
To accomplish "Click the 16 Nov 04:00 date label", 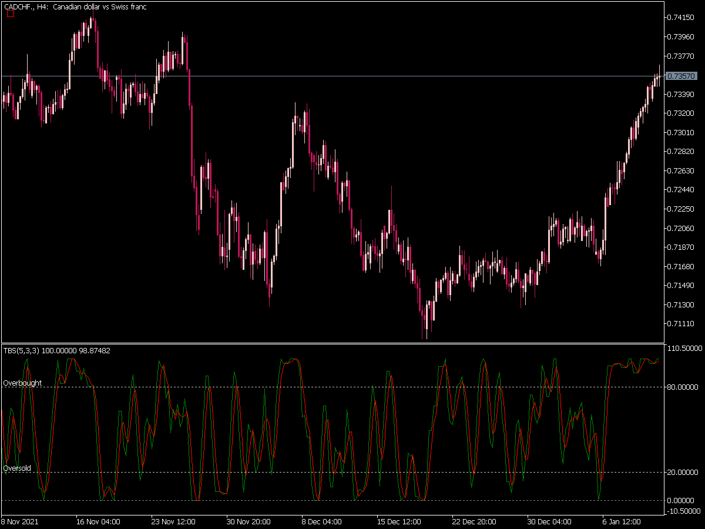I will click(98, 521).
